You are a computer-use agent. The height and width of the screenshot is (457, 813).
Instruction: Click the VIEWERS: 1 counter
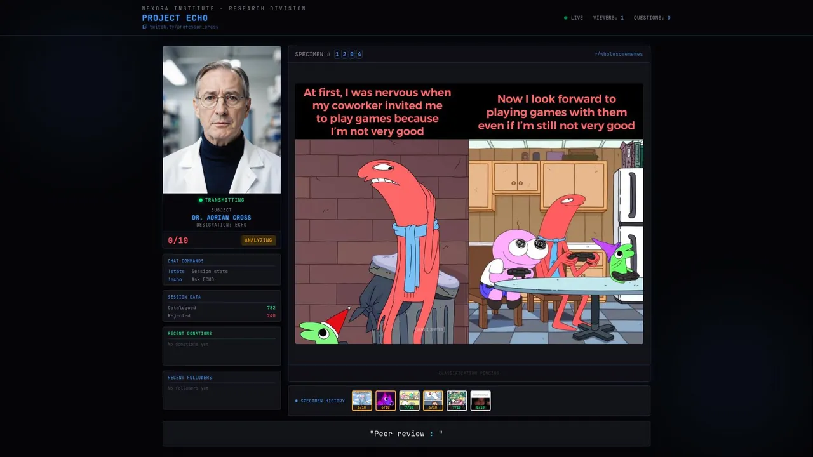click(x=608, y=18)
